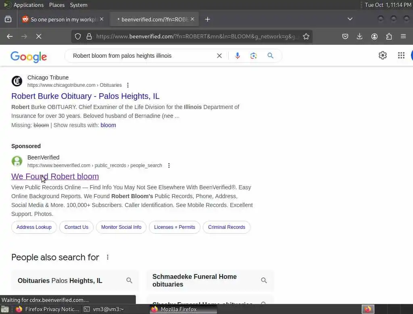This screenshot has width=413, height=314.
Task: Close the Reddit tab
Action: 102,19
